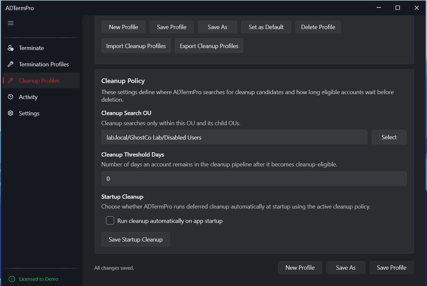427x286 pixels.
Task: Navigate to the Settings section
Action: (29, 113)
